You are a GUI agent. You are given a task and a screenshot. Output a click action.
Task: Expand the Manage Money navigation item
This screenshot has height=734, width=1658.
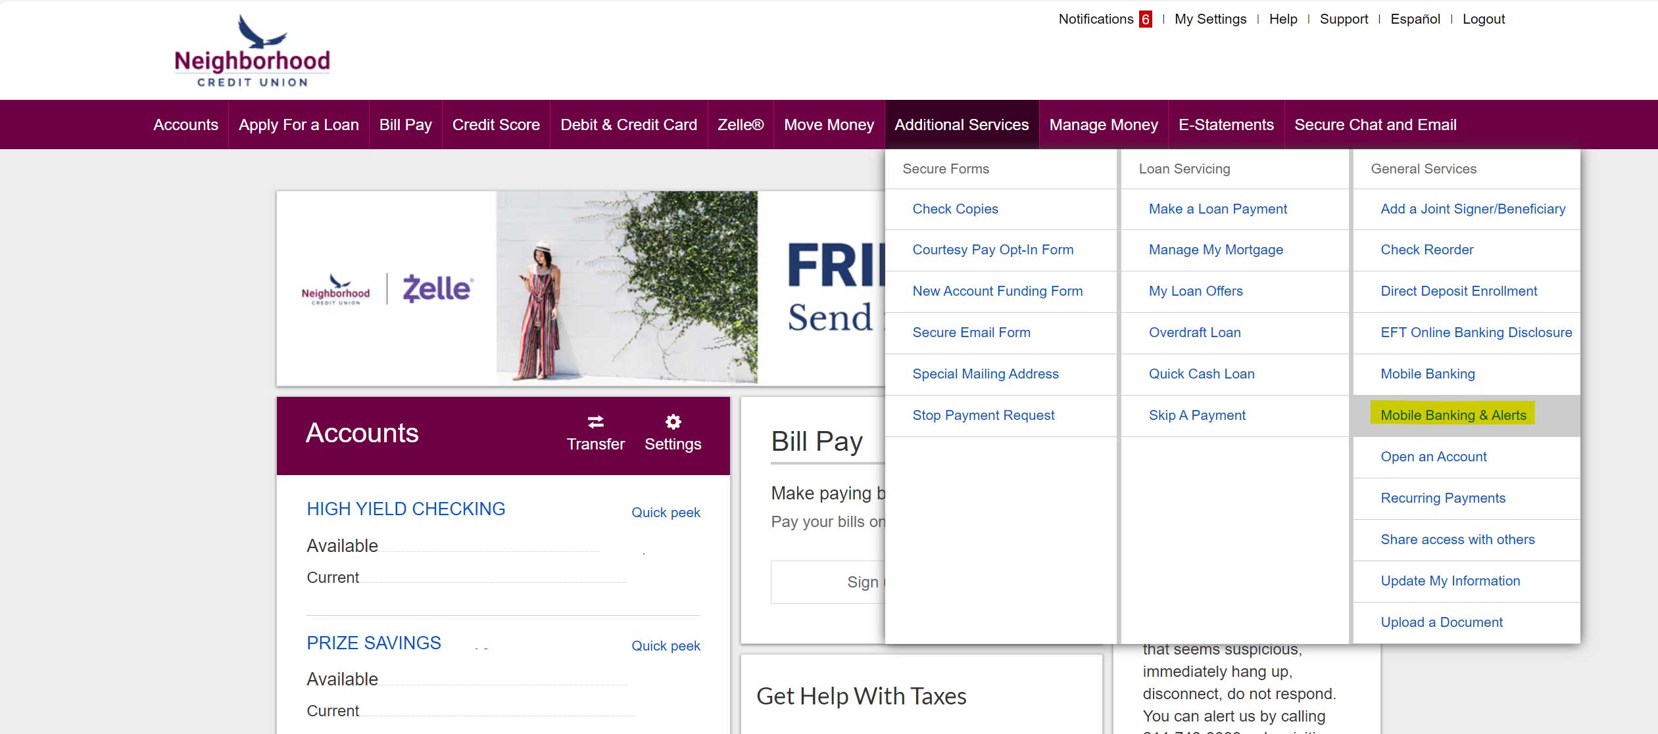tap(1104, 125)
